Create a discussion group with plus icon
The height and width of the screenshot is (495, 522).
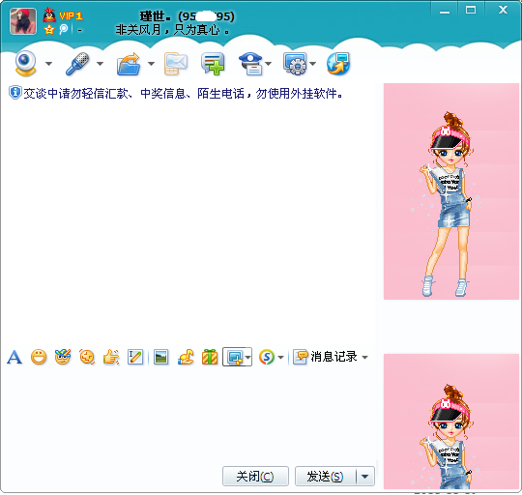(x=213, y=64)
